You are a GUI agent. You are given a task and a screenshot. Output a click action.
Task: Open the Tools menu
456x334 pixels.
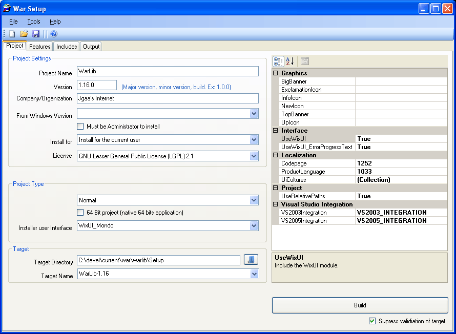[x=34, y=22]
